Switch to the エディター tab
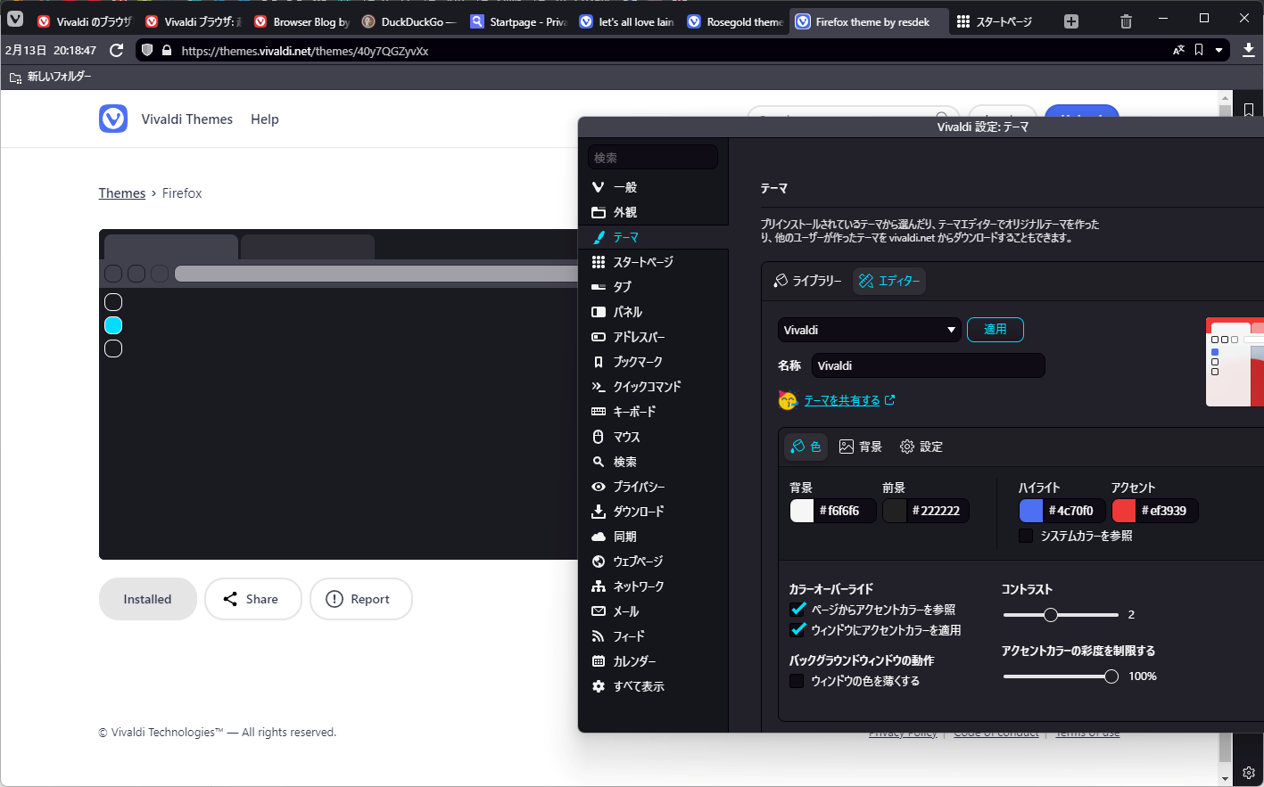Screen dimensions: 1264x787 point(889,281)
